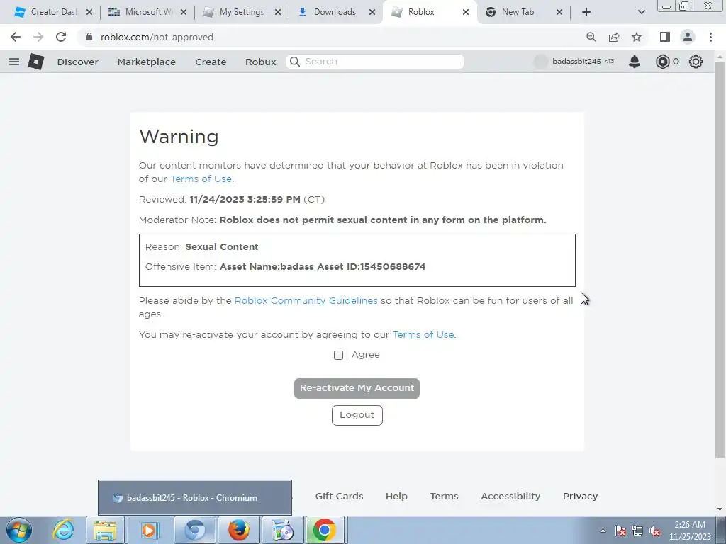The width and height of the screenshot is (726, 544).
Task: Open Roblox Community Guidelines link
Action: click(x=306, y=300)
